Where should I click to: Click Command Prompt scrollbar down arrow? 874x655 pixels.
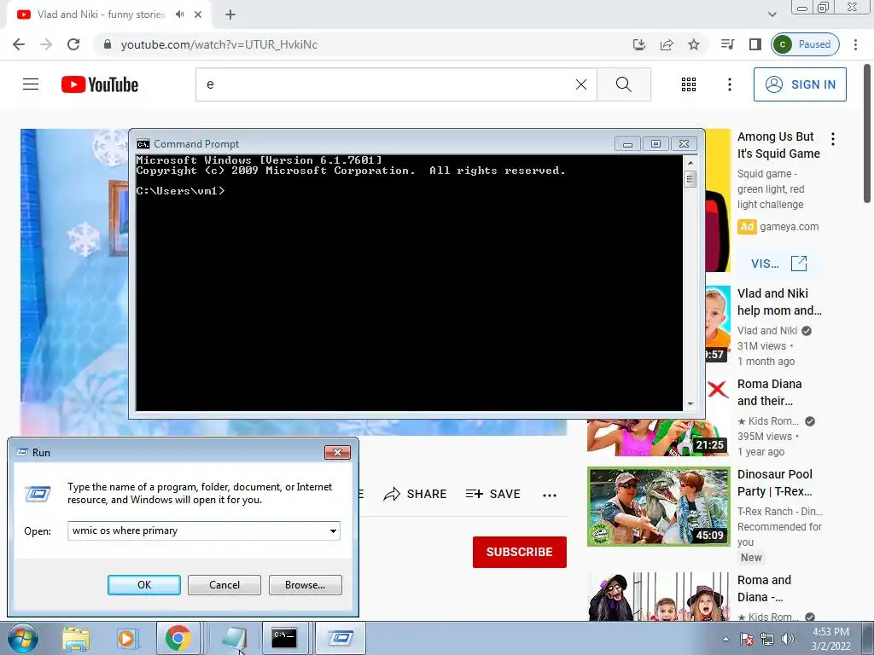click(x=690, y=404)
